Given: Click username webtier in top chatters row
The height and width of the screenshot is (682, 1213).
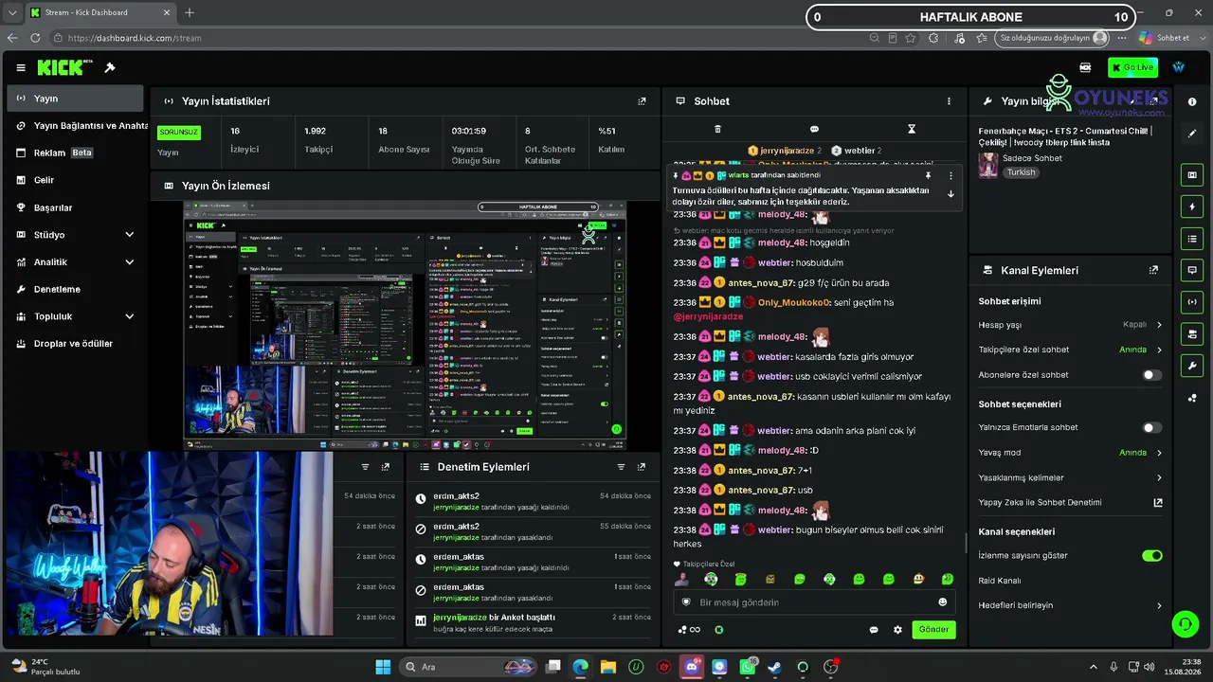Looking at the screenshot, I should pos(860,151).
